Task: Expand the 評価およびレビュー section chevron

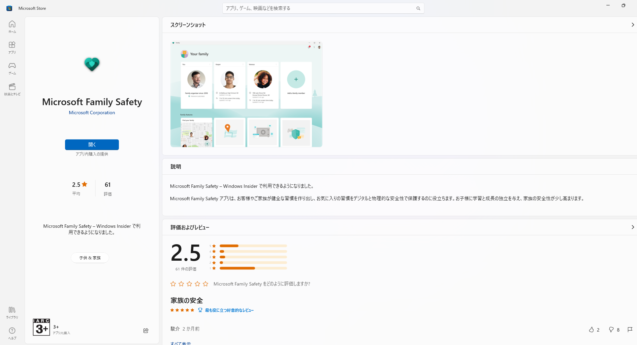Action: [x=632, y=227]
